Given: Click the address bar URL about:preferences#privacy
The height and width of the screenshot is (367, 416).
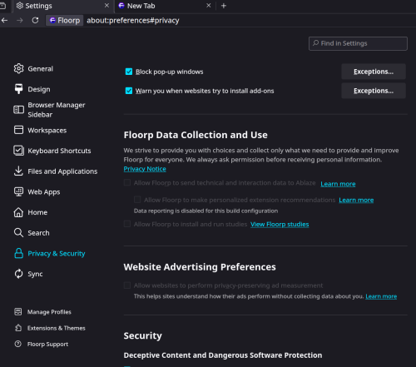Looking at the screenshot, I should pyautogui.click(x=133, y=20).
